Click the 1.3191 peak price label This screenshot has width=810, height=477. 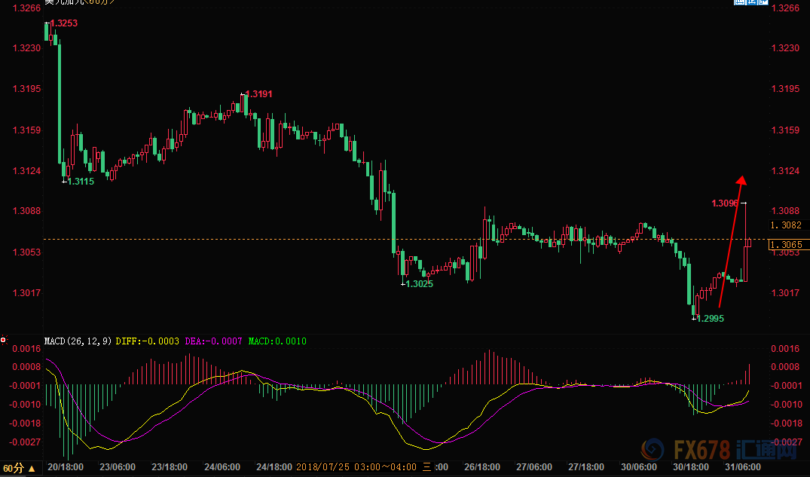click(258, 94)
